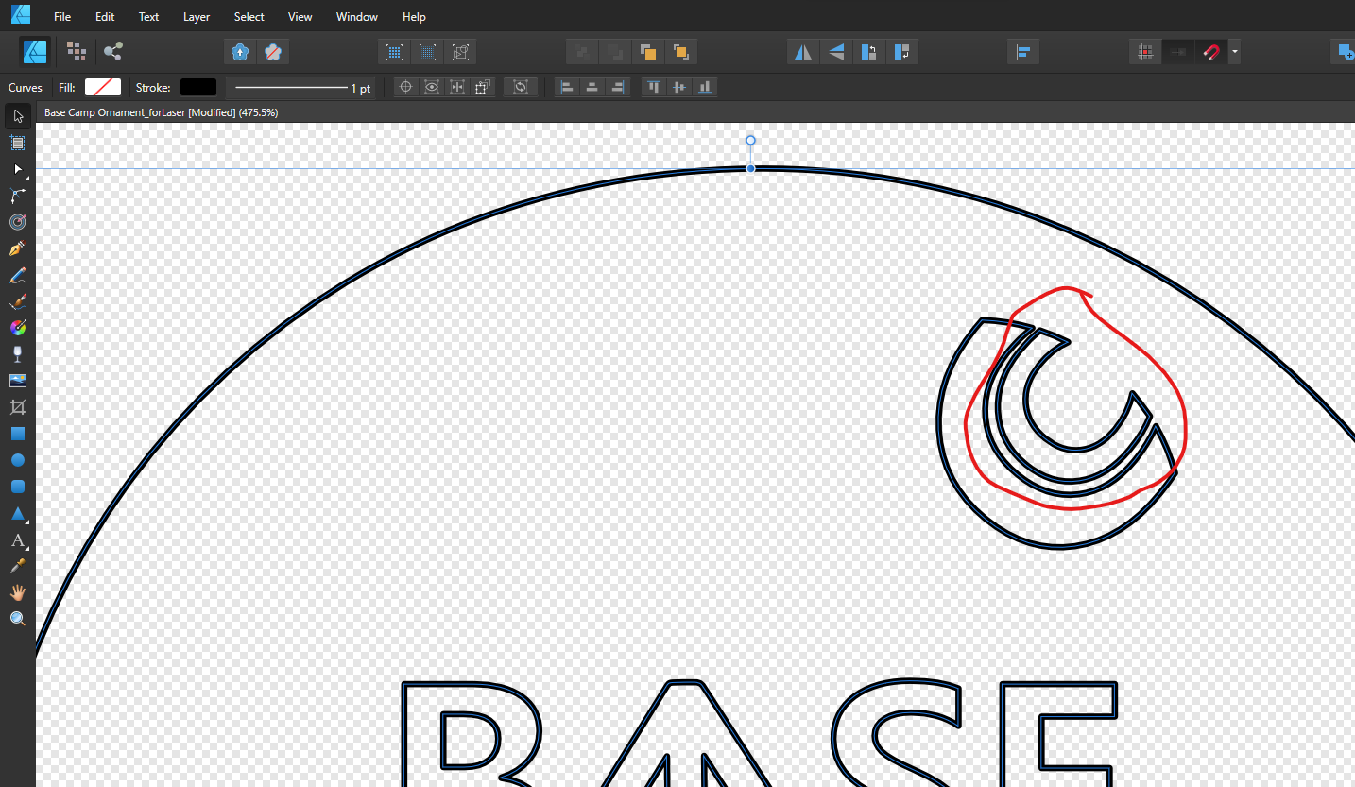Click the Move to Back icon
Image resolution: width=1355 pixels, height=787 pixels.
coord(582,52)
